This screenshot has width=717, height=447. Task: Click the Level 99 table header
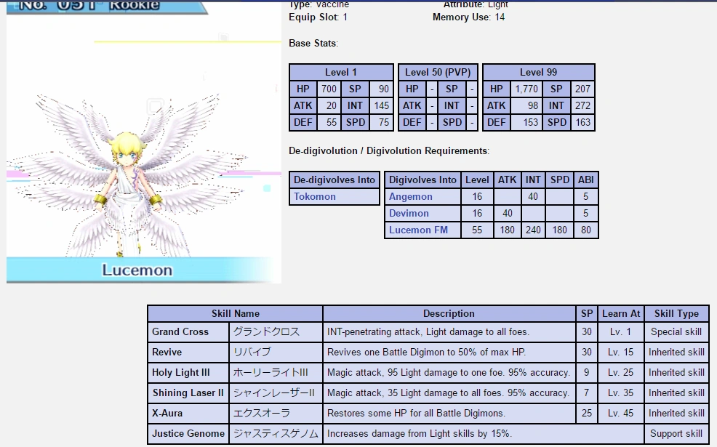click(x=539, y=72)
